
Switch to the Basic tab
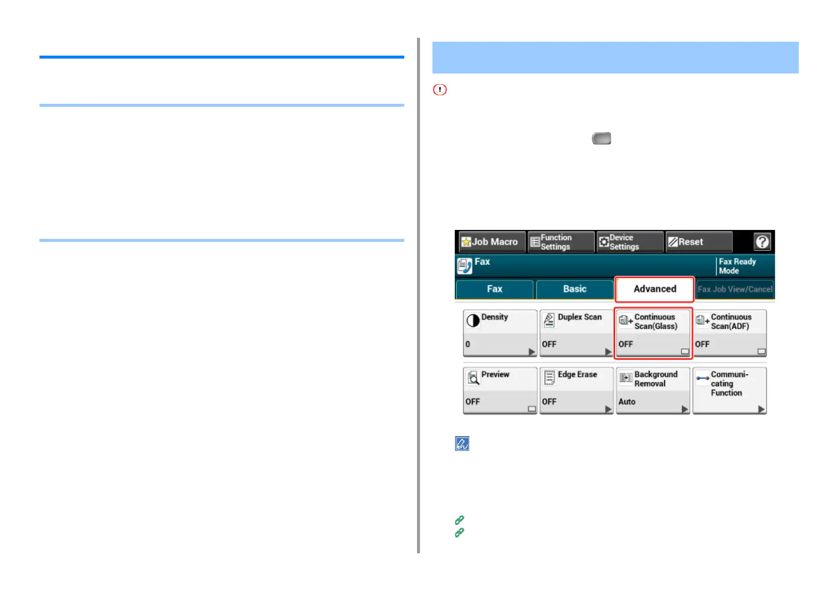[575, 289]
